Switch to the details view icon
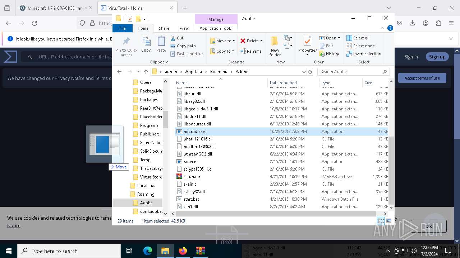Image resolution: width=460 pixels, height=258 pixels. pos(381,221)
